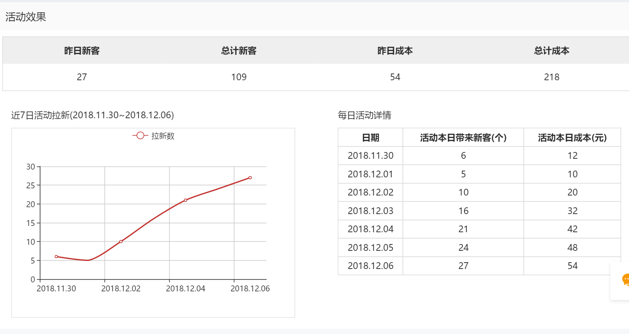629x334 pixels.
Task: Click the chart data point above 2018.12.06
Action: 250,177
